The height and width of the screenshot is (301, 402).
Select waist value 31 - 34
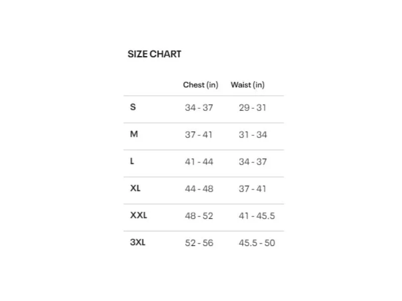253,135
